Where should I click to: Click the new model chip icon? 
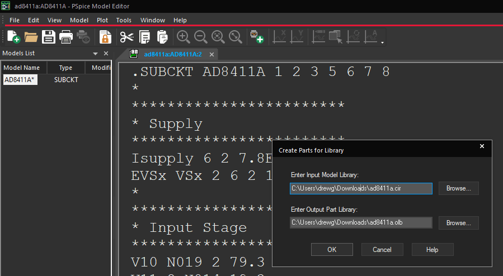257,37
